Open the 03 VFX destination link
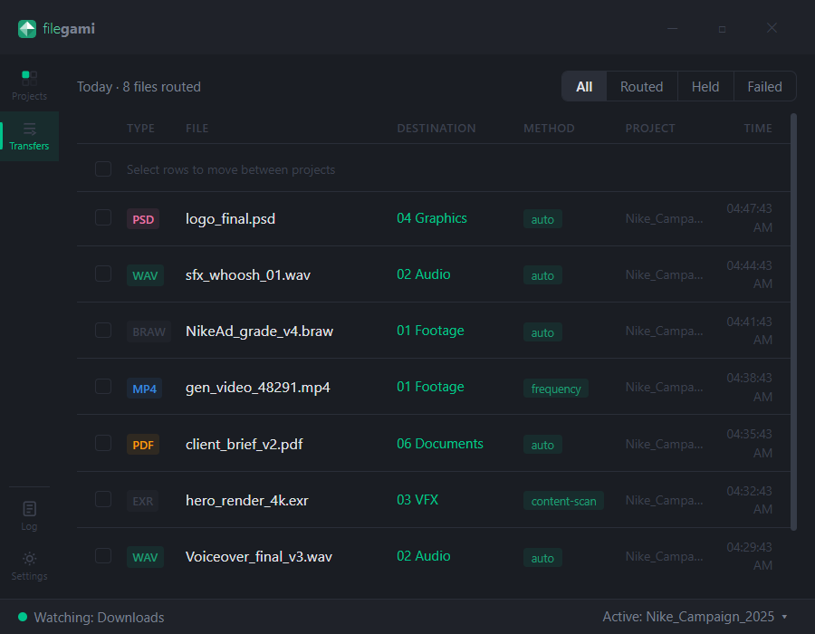 coord(417,500)
